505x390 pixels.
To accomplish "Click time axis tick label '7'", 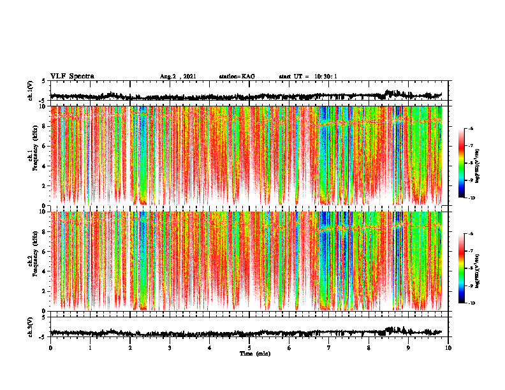I will (x=329, y=348).
